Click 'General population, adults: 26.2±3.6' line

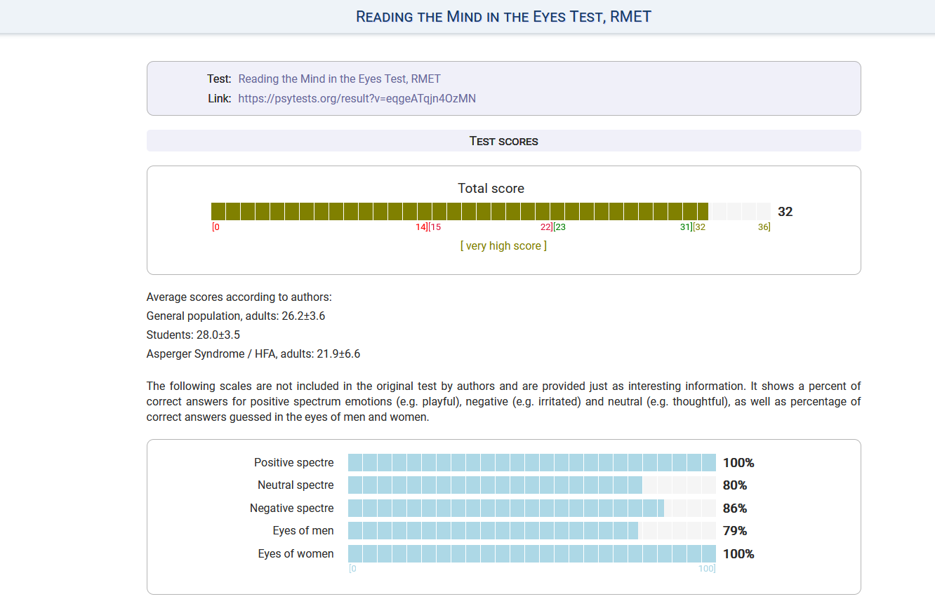click(x=236, y=316)
